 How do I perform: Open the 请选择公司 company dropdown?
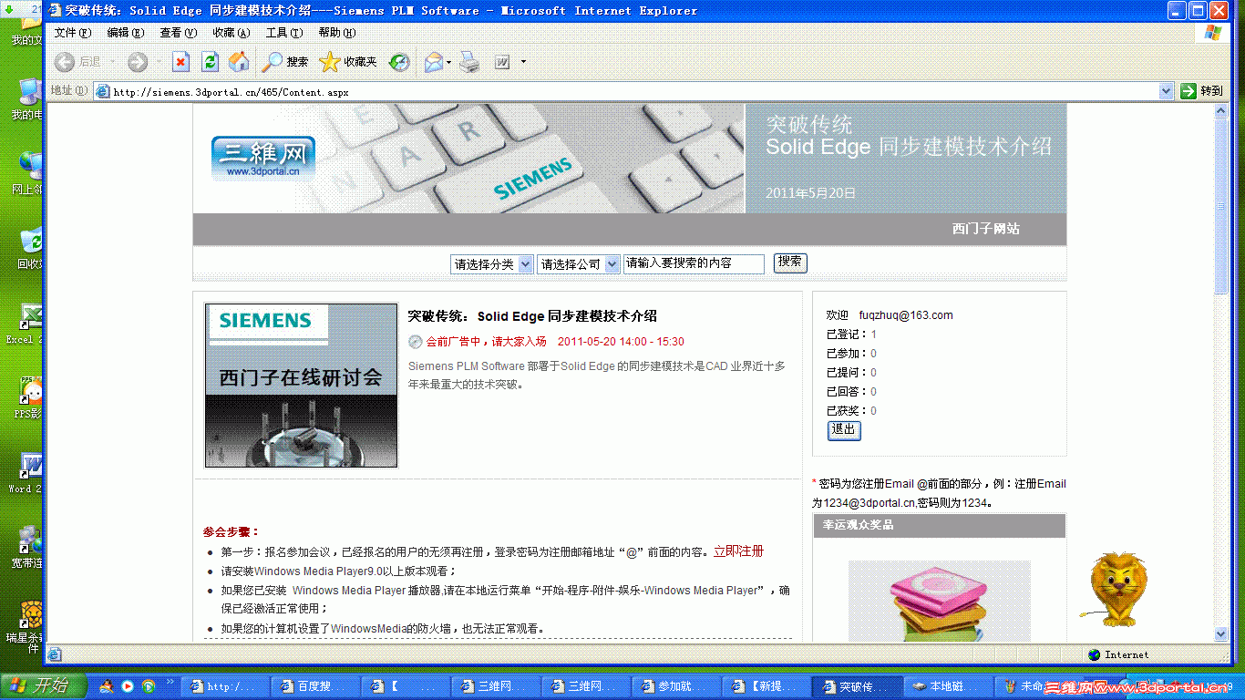pyautogui.click(x=579, y=264)
